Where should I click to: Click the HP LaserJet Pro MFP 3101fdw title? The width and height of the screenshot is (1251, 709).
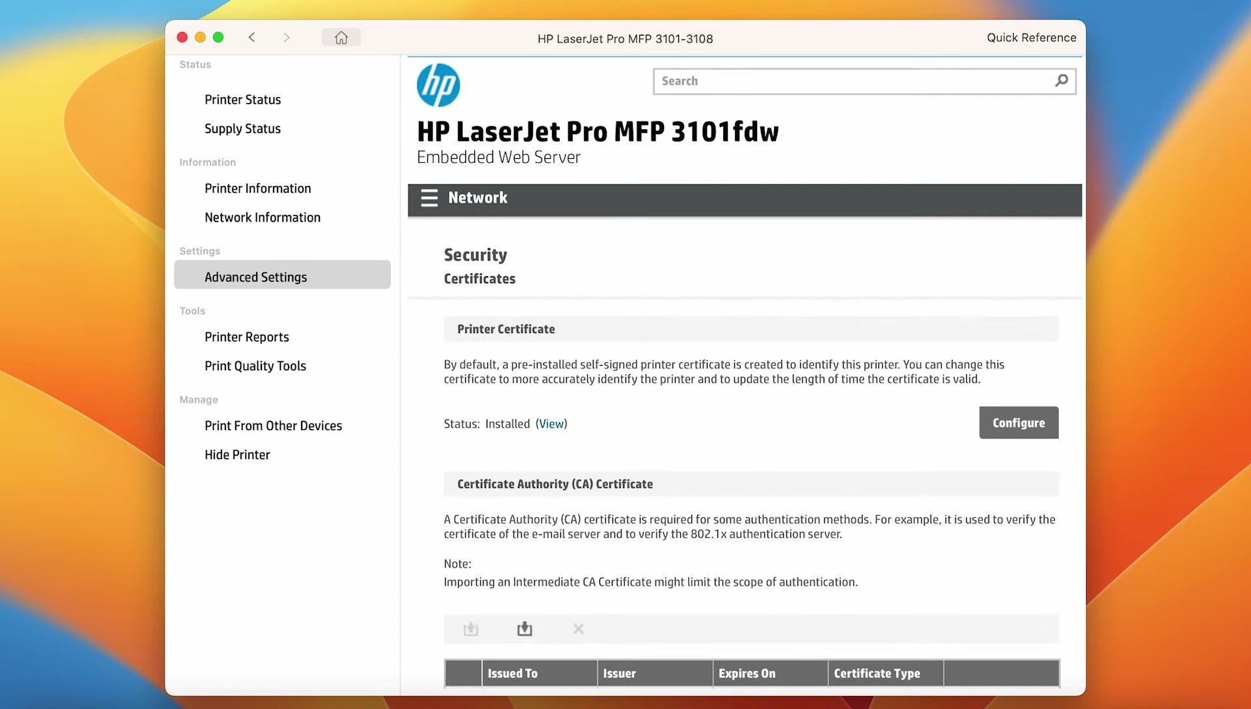click(597, 132)
